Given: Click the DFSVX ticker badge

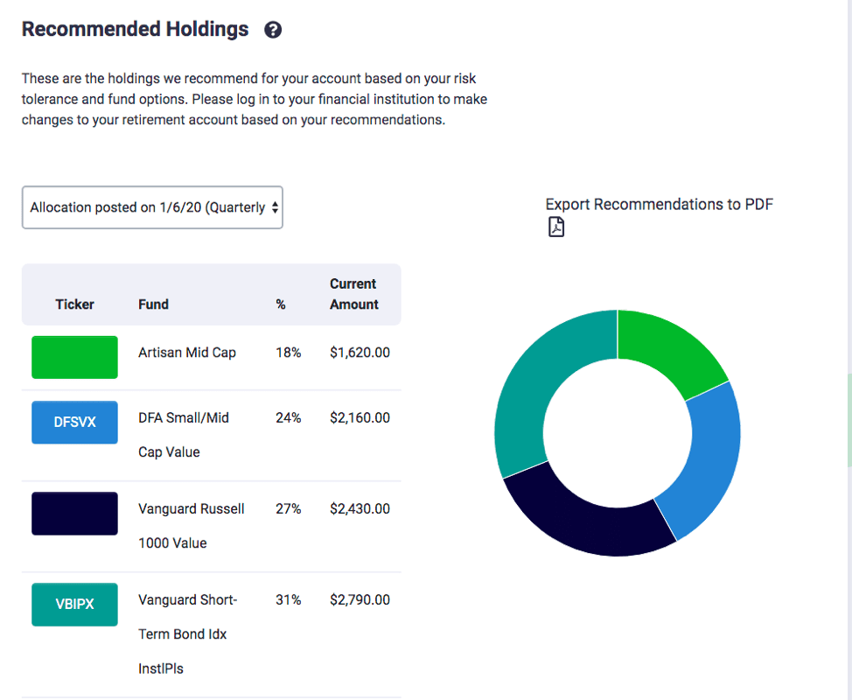Looking at the screenshot, I should click(74, 422).
